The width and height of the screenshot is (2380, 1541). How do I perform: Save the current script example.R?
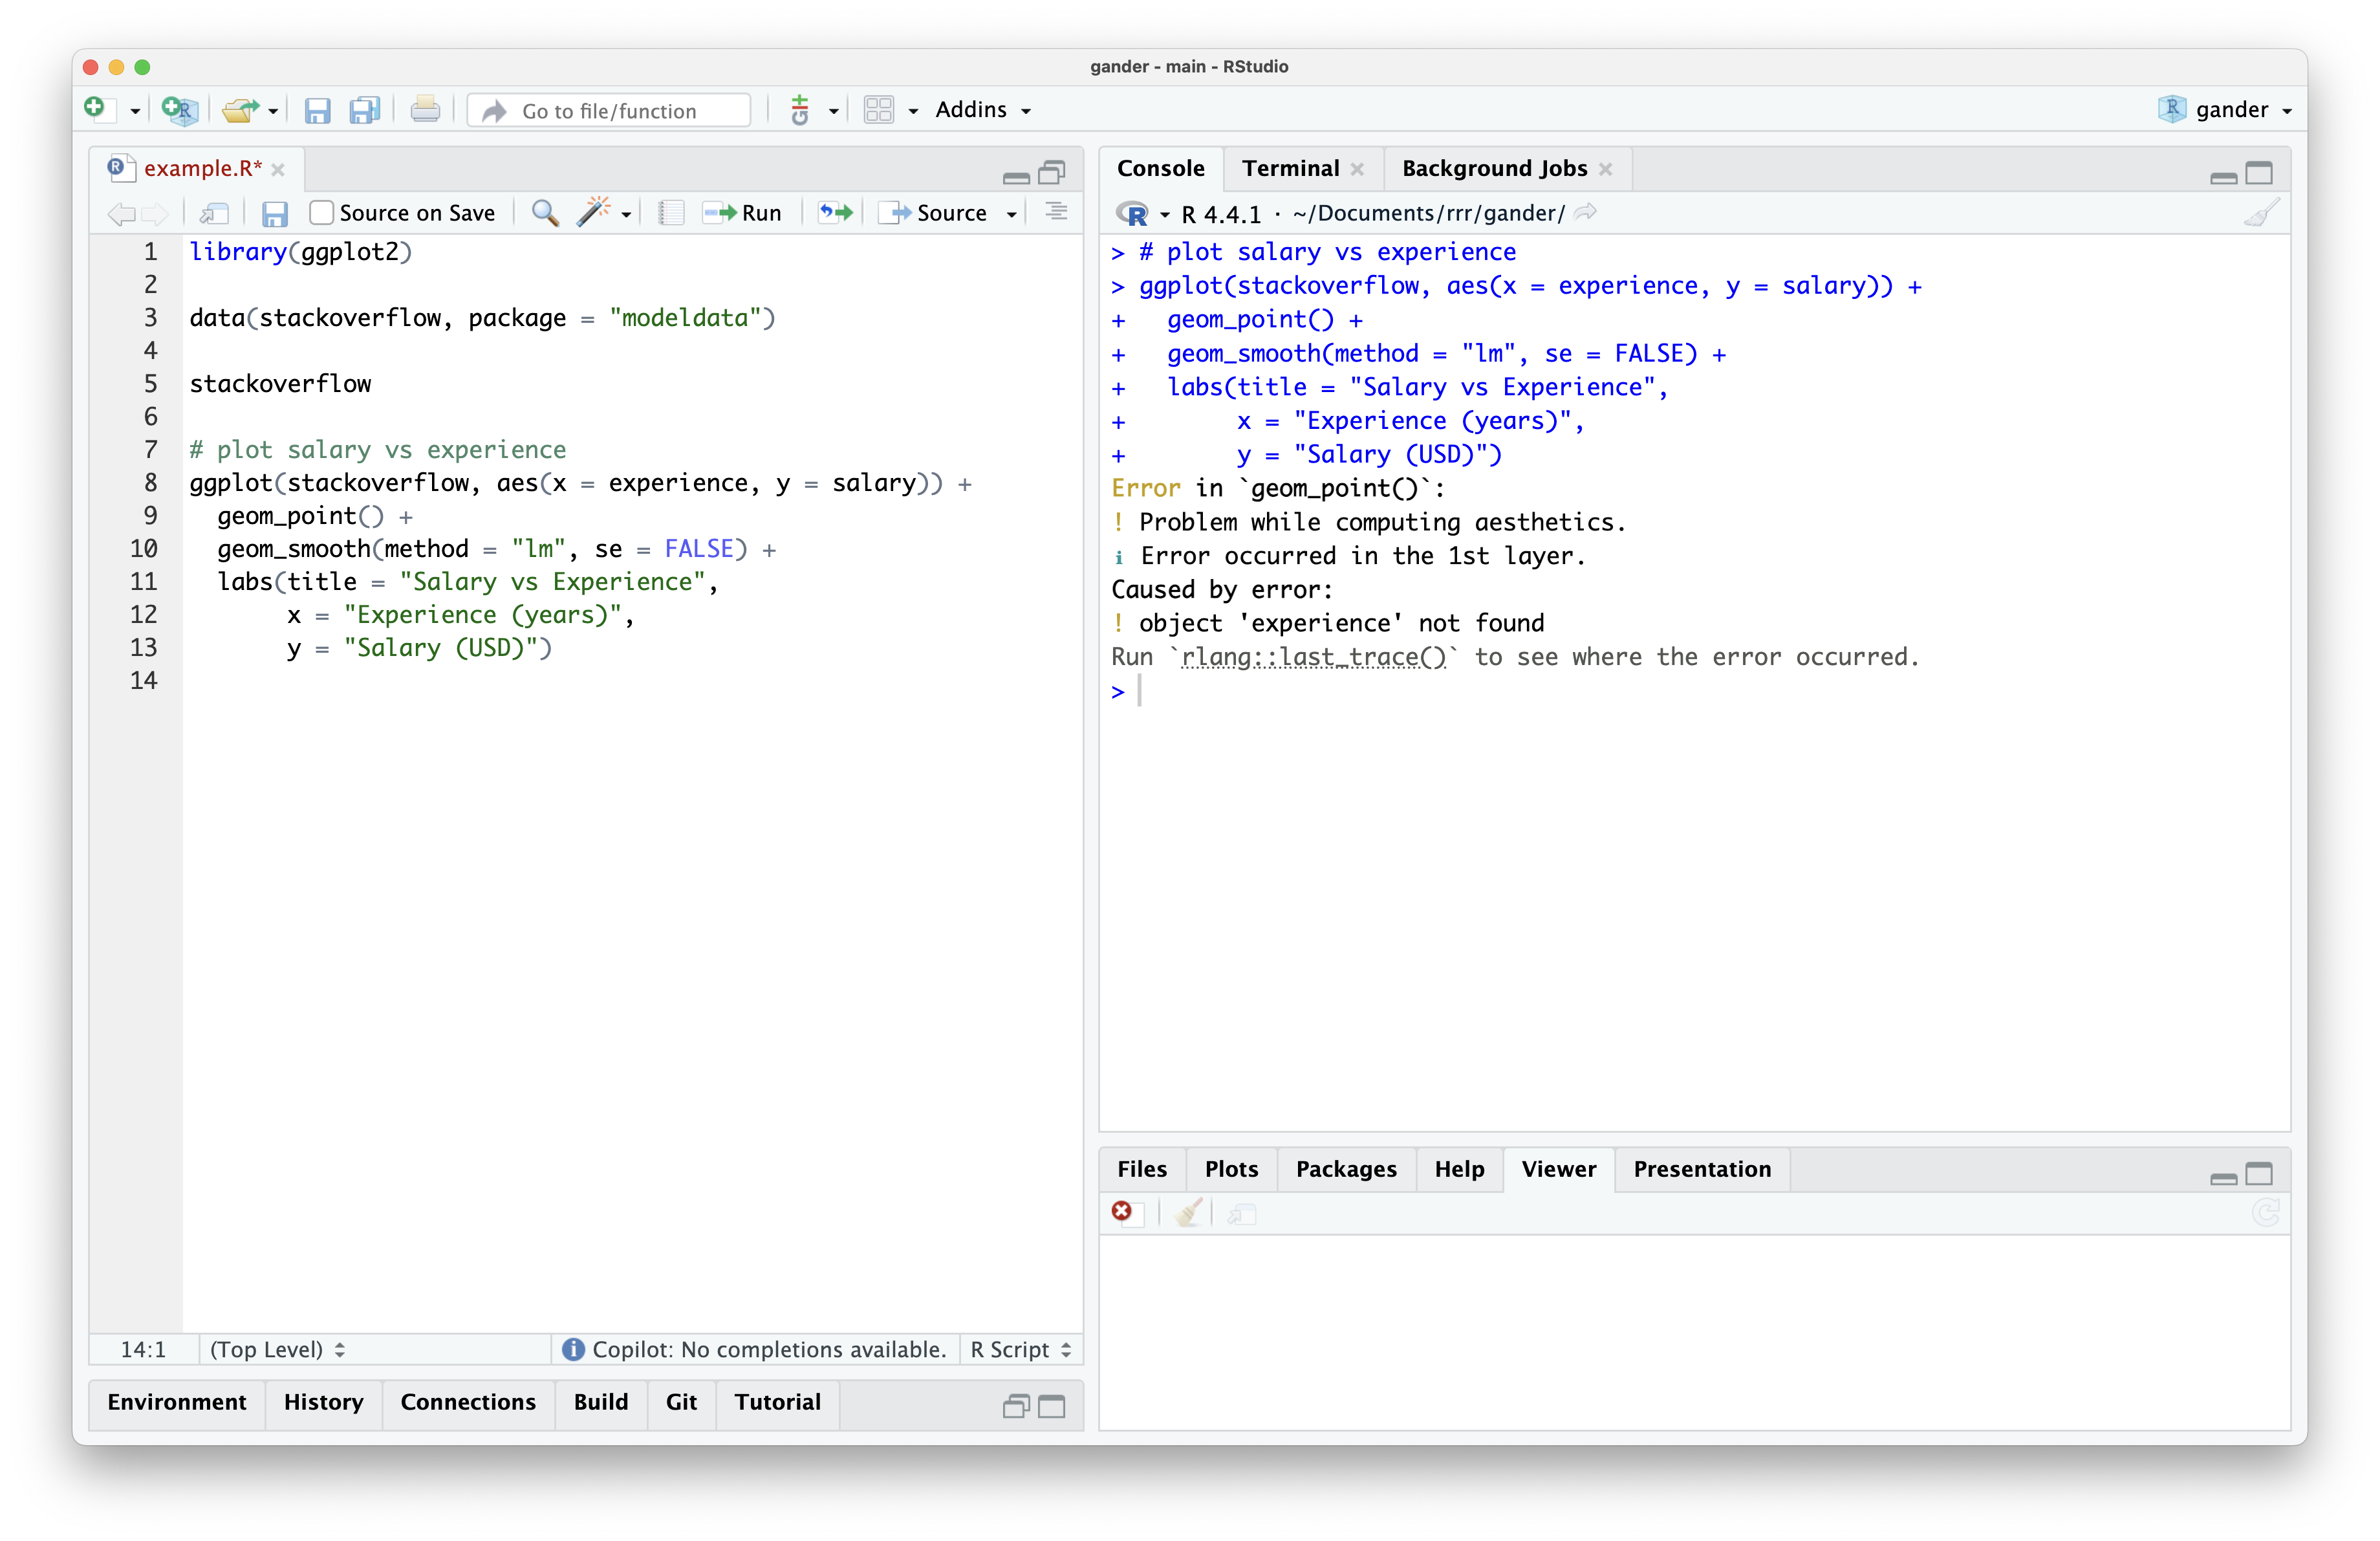pos(318,110)
